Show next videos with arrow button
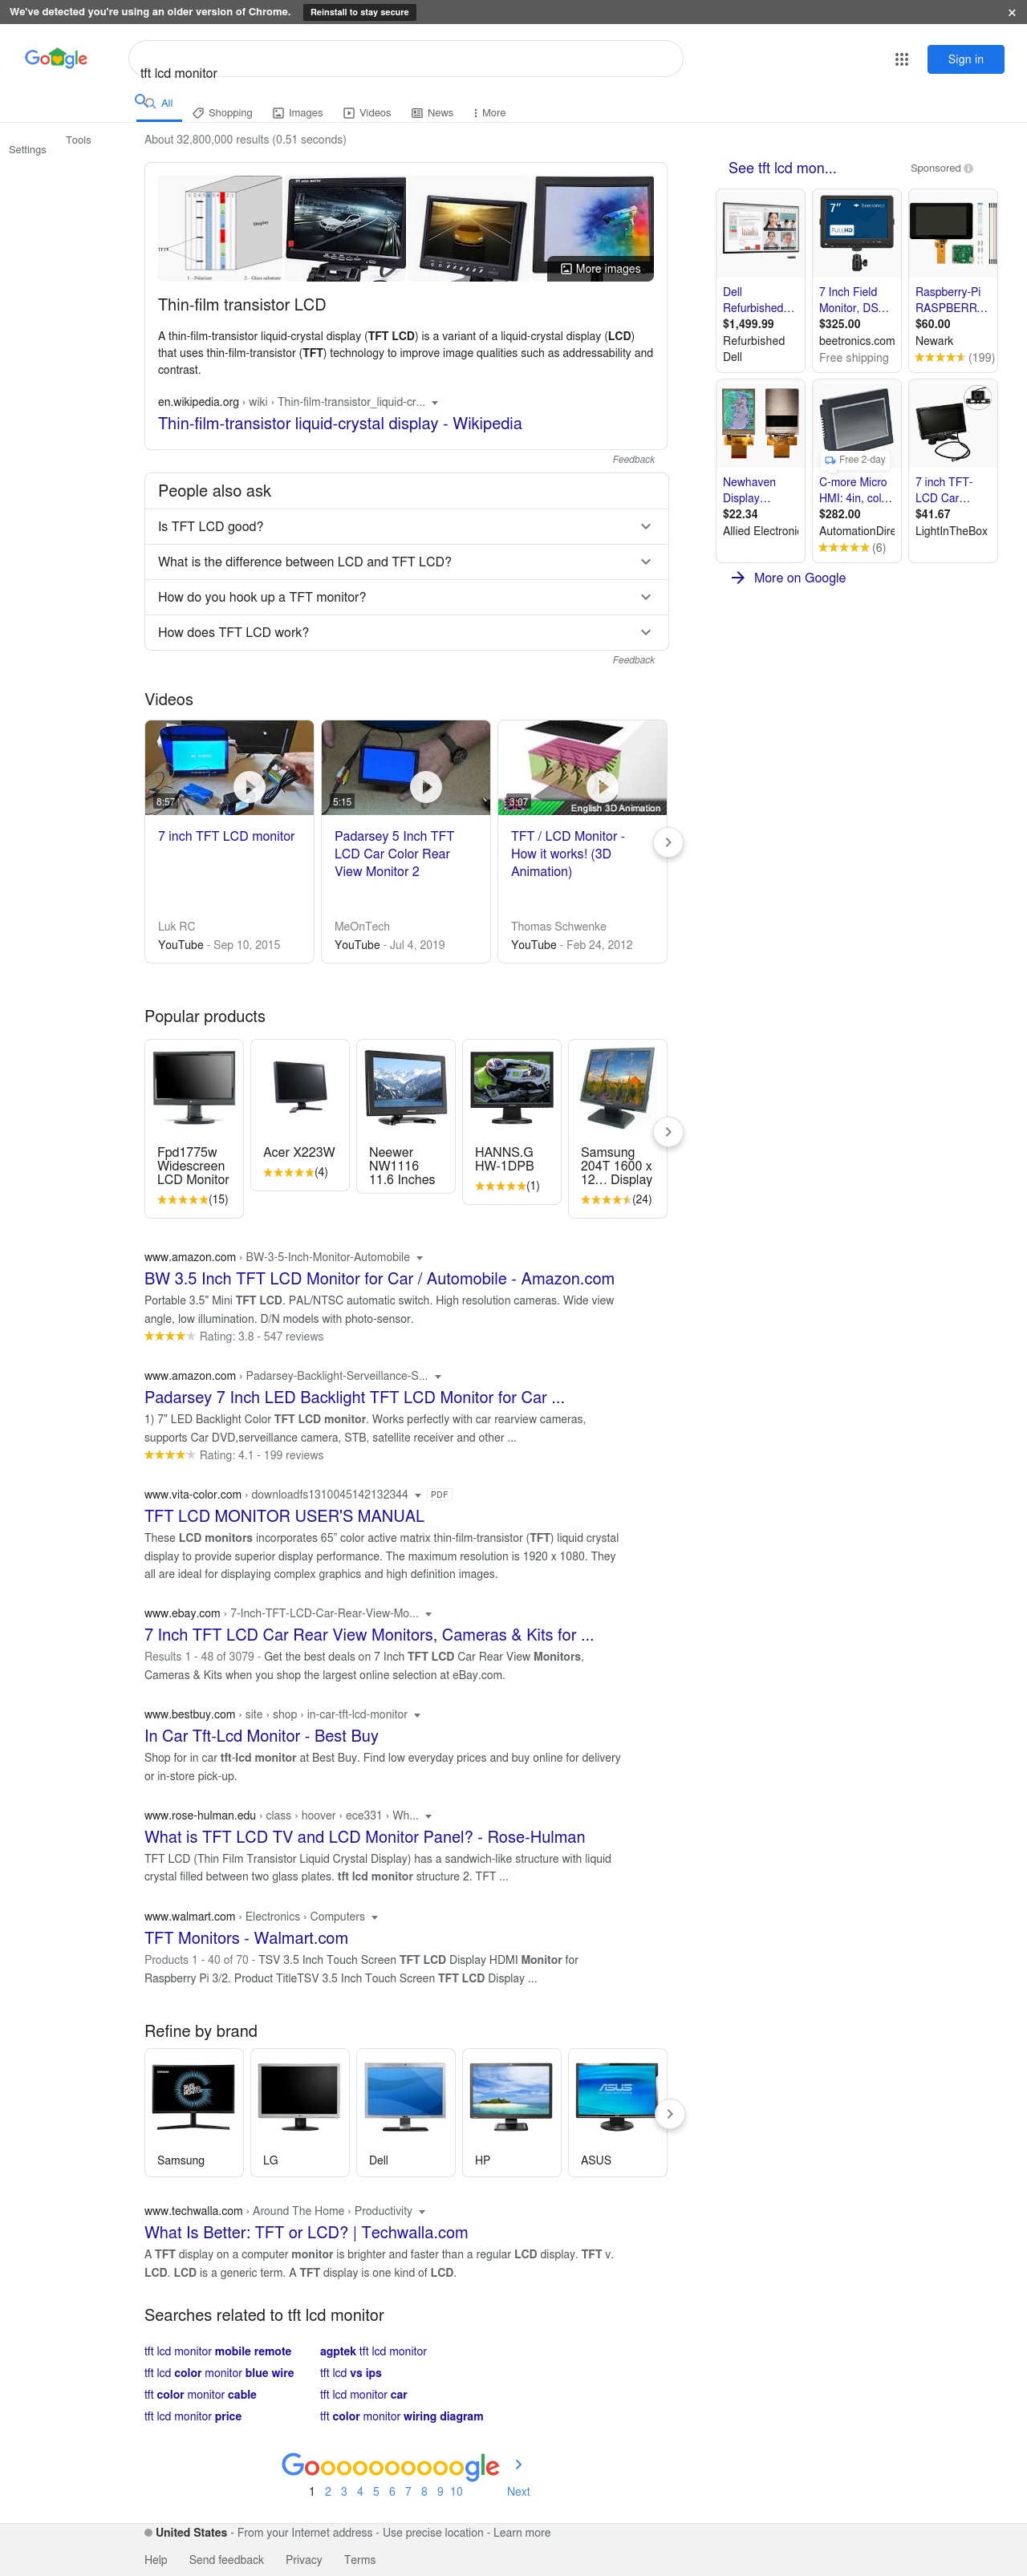This screenshot has width=1027, height=2576. 668,843
